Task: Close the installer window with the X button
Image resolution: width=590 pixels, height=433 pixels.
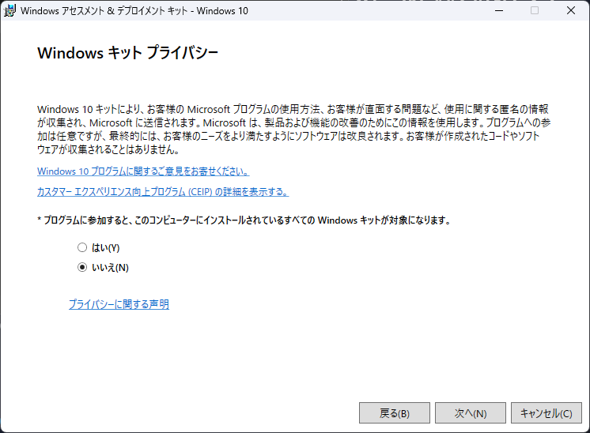Action: pyautogui.click(x=571, y=10)
